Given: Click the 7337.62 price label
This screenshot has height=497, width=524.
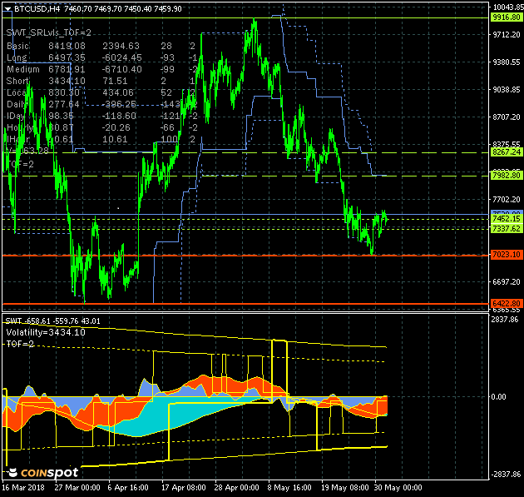Looking at the screenshot, I should click(506, 229).
